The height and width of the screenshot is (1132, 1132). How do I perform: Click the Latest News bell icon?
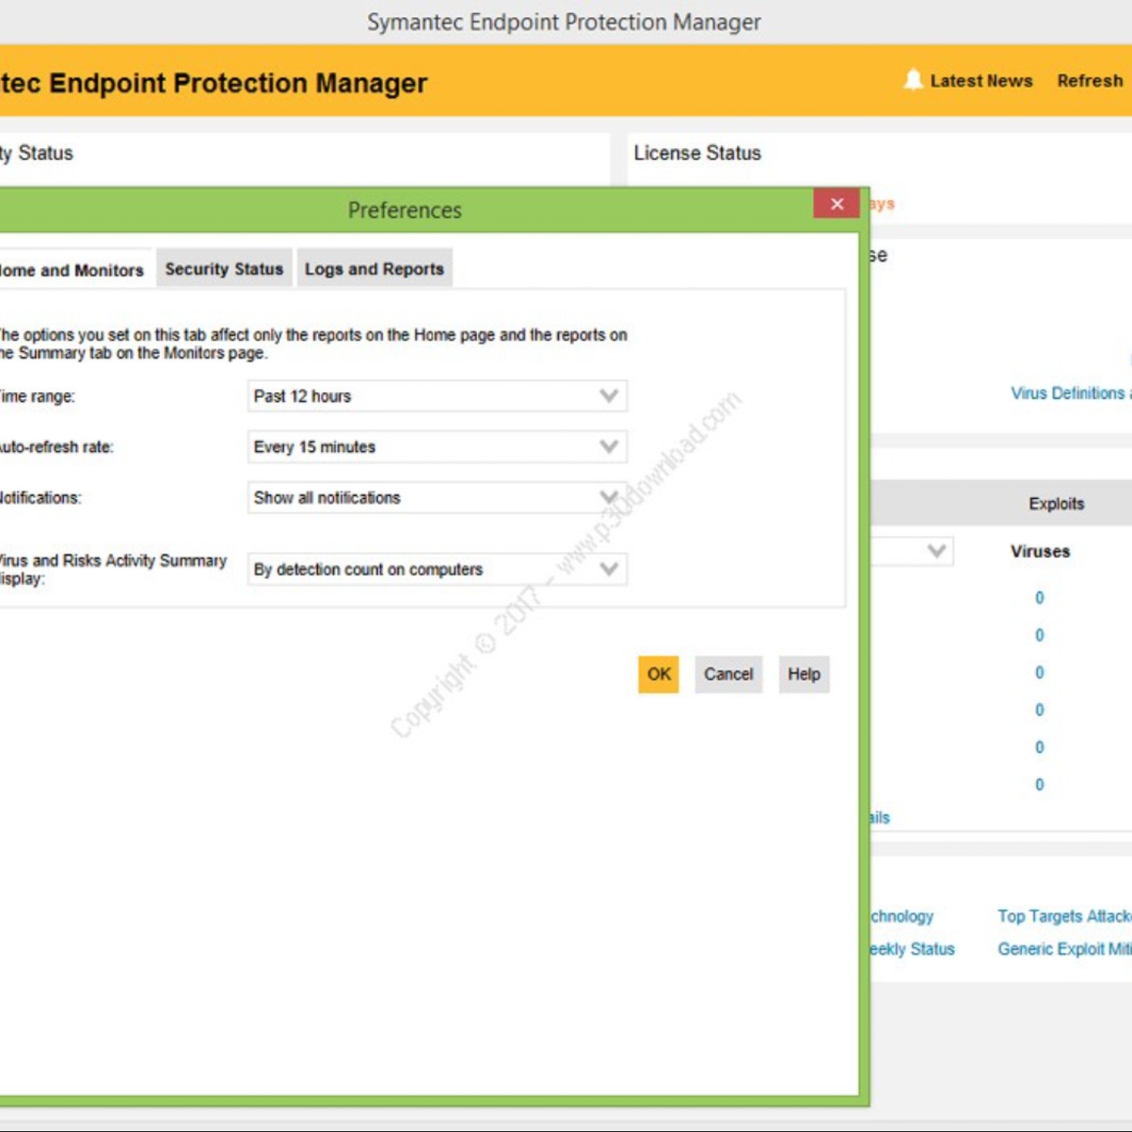point(913,80)
